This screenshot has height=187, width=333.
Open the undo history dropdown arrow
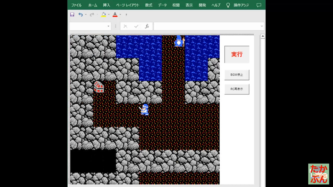[x=86, y=15]
